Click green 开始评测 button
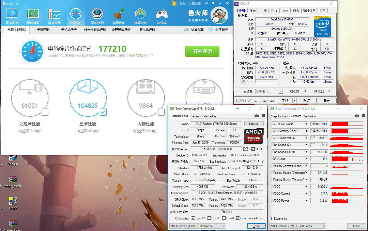 point(202,51)
